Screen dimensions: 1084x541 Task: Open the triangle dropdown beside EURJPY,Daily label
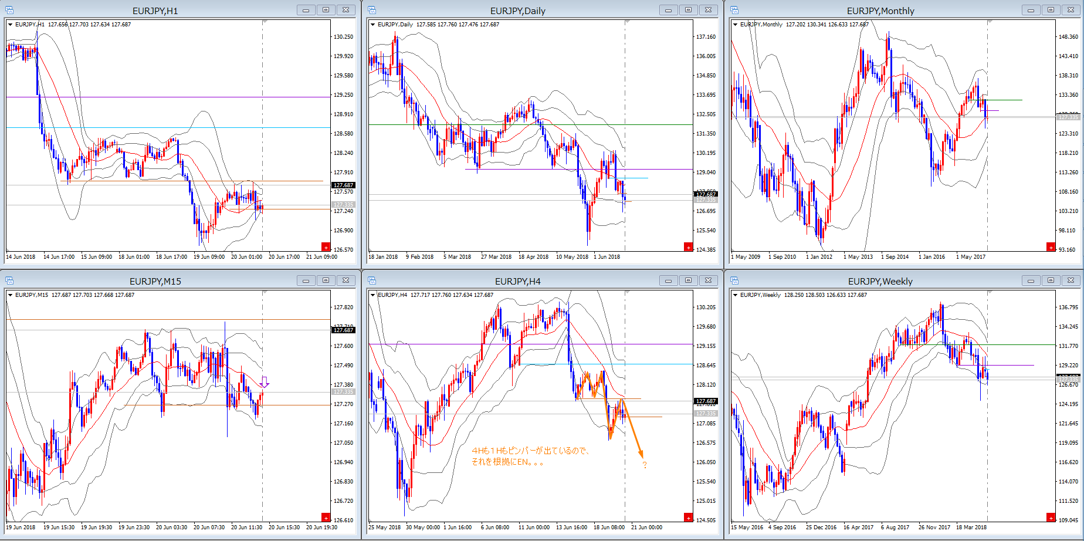373,25
